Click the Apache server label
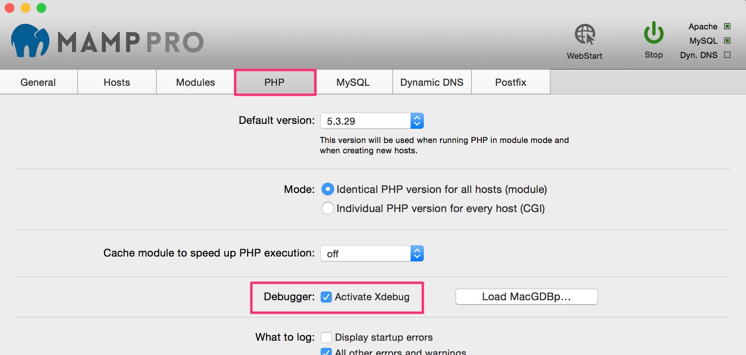 point(703,27)
